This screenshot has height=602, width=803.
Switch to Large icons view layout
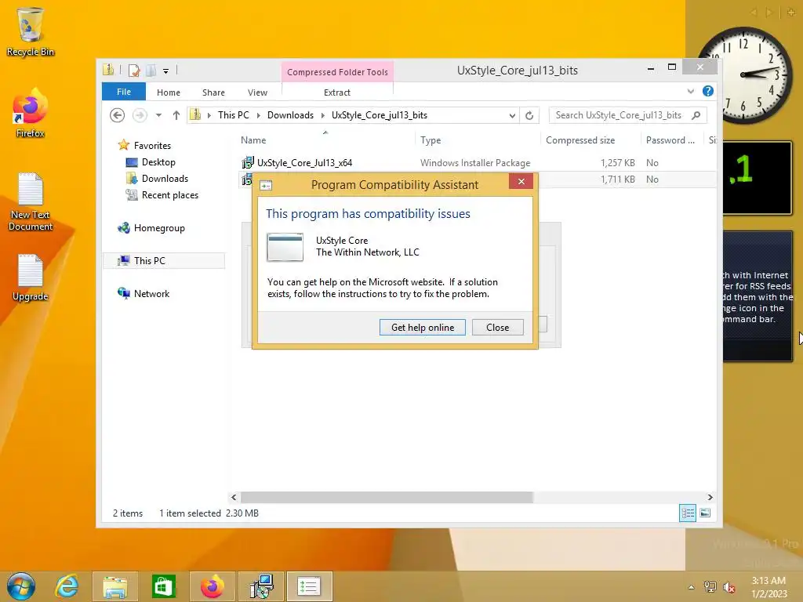(705, 513)
